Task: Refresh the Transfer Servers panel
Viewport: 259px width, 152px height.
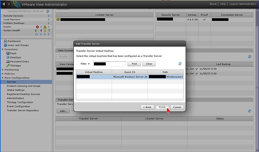Action: (x=249, y=111)
